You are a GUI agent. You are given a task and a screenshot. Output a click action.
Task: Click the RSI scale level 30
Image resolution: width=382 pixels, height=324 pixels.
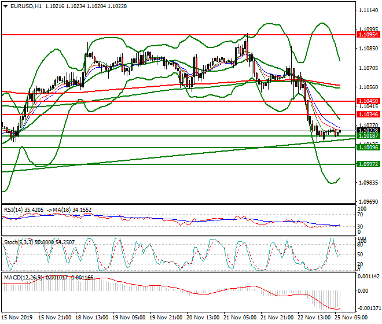(x=360, y=227)
